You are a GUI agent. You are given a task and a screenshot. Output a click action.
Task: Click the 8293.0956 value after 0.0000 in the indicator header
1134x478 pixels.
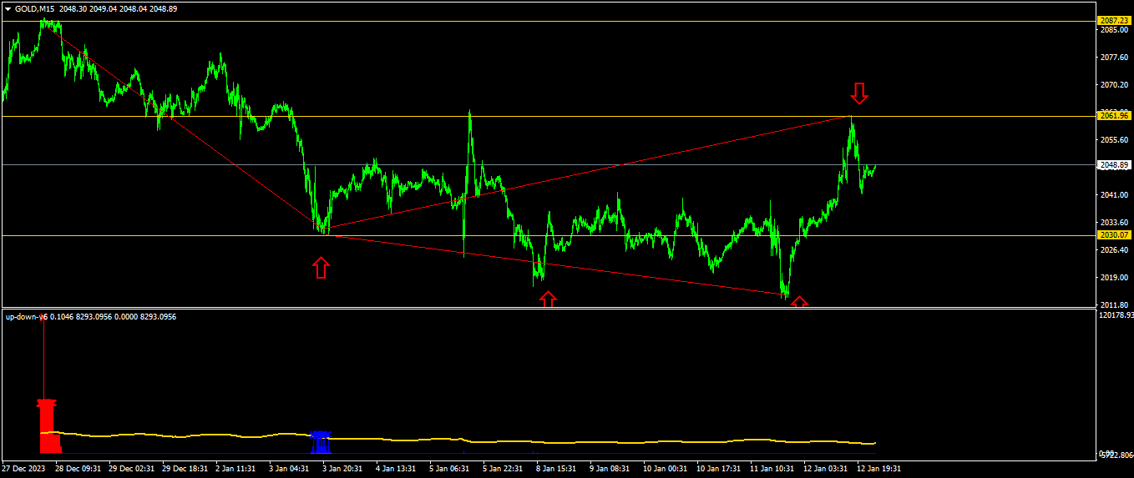coord(158,317)
